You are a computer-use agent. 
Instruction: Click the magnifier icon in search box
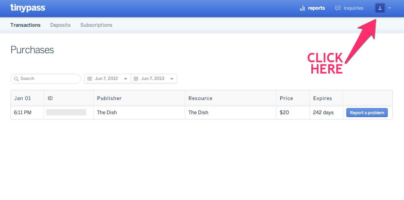click(x=16, y=79)
